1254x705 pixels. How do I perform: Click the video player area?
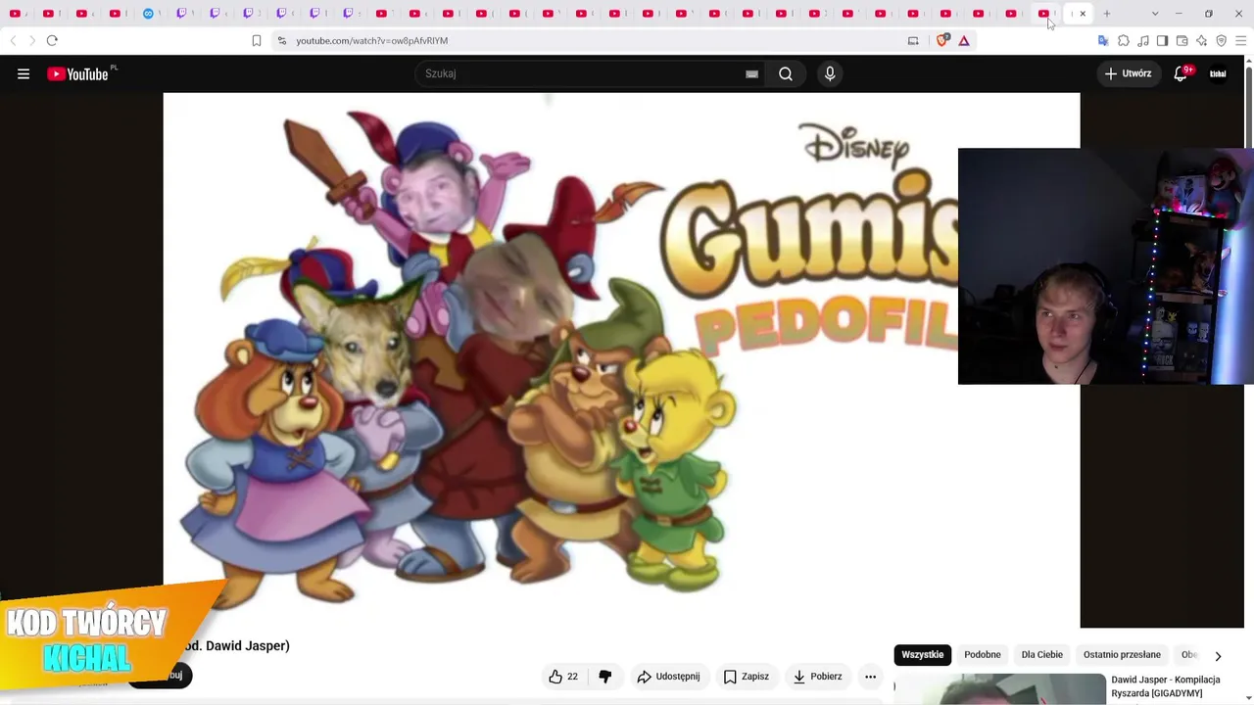[621, 360]
